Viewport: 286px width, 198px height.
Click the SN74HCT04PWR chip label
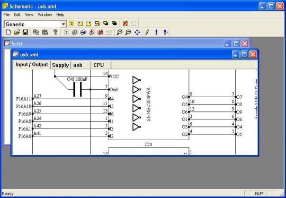[x=148, y=105]
